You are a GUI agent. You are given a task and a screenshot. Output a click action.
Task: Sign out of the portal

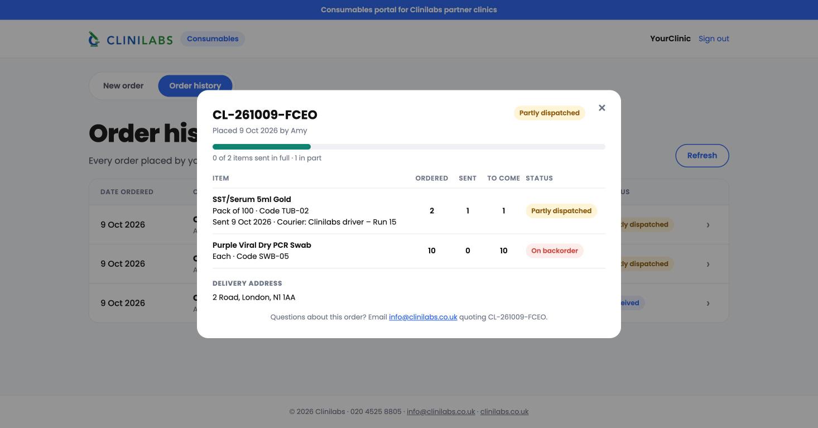point(714,39)
